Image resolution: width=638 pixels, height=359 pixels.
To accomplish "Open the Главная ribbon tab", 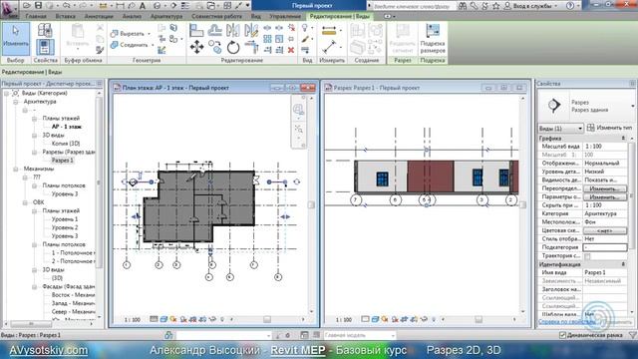I will pos(36,16).
